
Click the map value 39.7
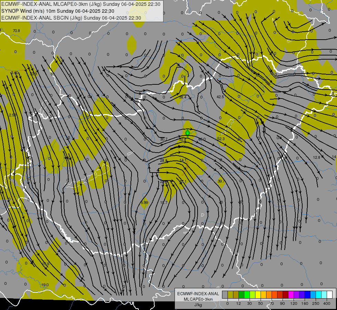pos(221,182)
